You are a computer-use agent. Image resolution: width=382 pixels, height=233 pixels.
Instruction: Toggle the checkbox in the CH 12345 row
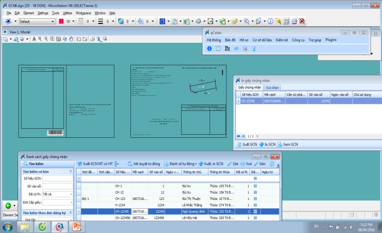[x=255, y=211]
